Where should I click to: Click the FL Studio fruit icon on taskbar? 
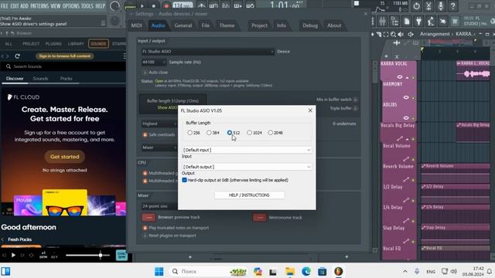point(339,271)
